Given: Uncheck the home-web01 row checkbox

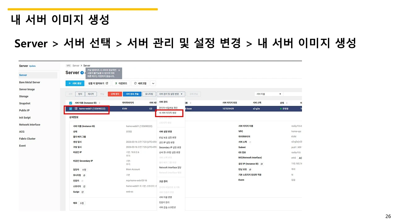Looking at the screenshot, I should pos(71,109).
